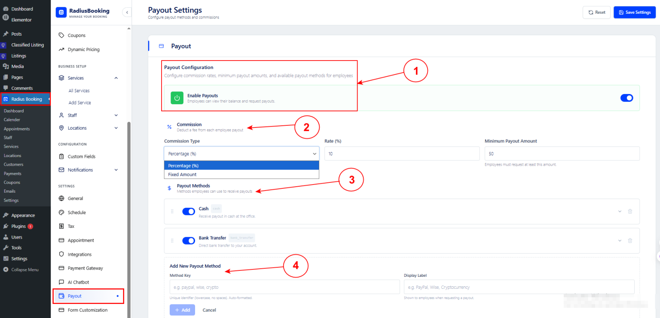Click the Display Label input field
This screenshot has height=318, width=660.
click(519, 287)
